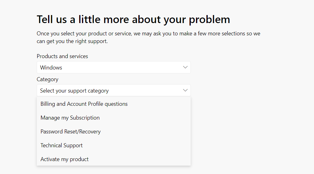Choose Billing and Account Profile questions
Viewport: 314px width, 174px height.
click(x=84, y=104)
